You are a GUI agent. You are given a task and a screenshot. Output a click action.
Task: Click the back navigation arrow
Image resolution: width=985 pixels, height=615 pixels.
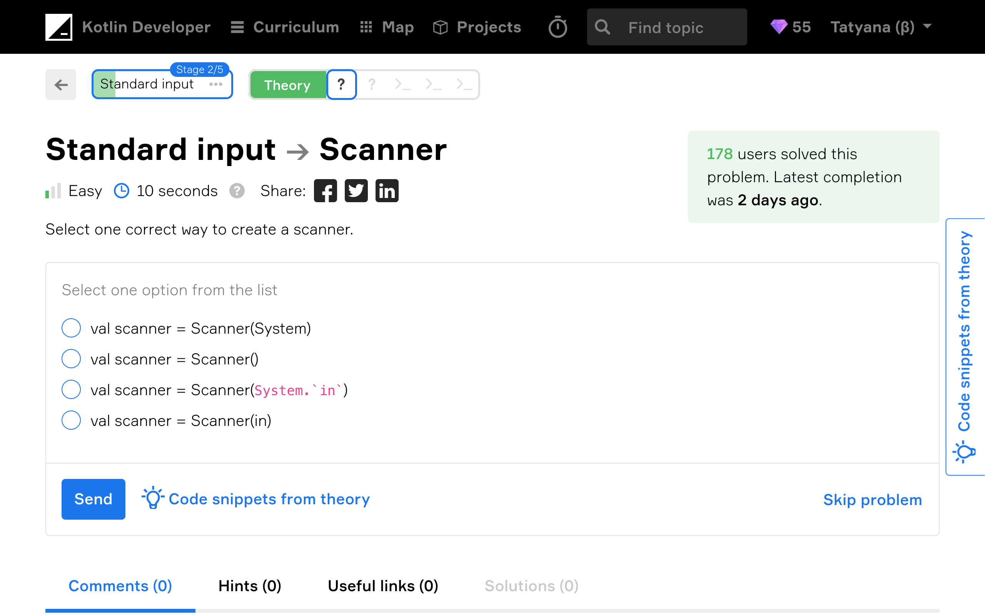[x=62, y=84]
